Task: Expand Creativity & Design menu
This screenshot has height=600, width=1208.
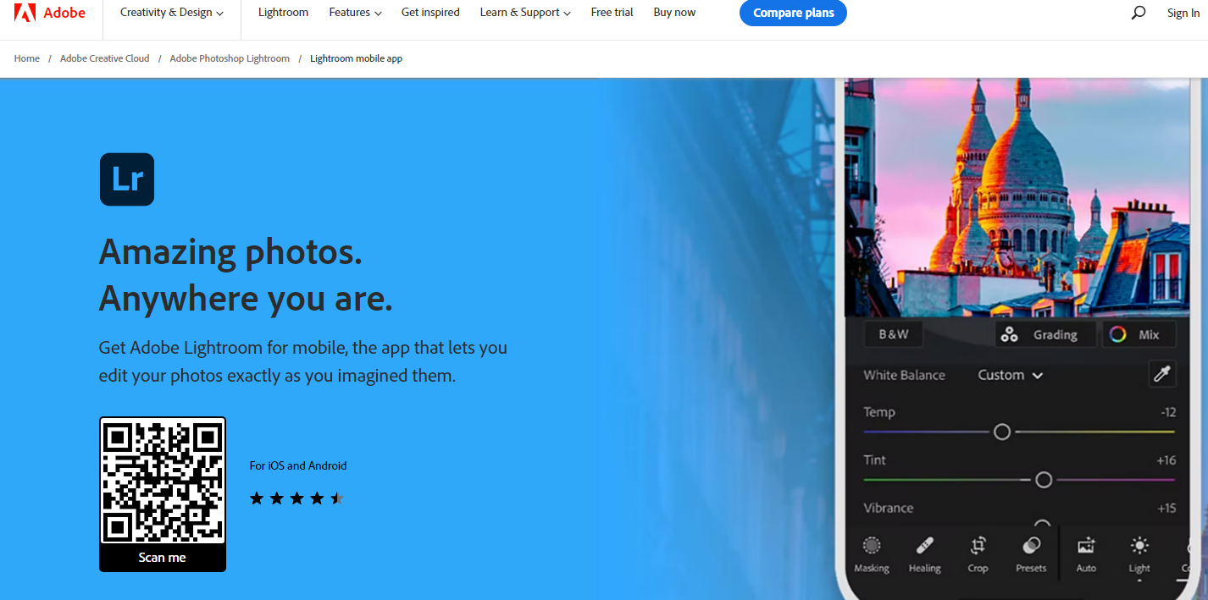Action: [172, 13]
